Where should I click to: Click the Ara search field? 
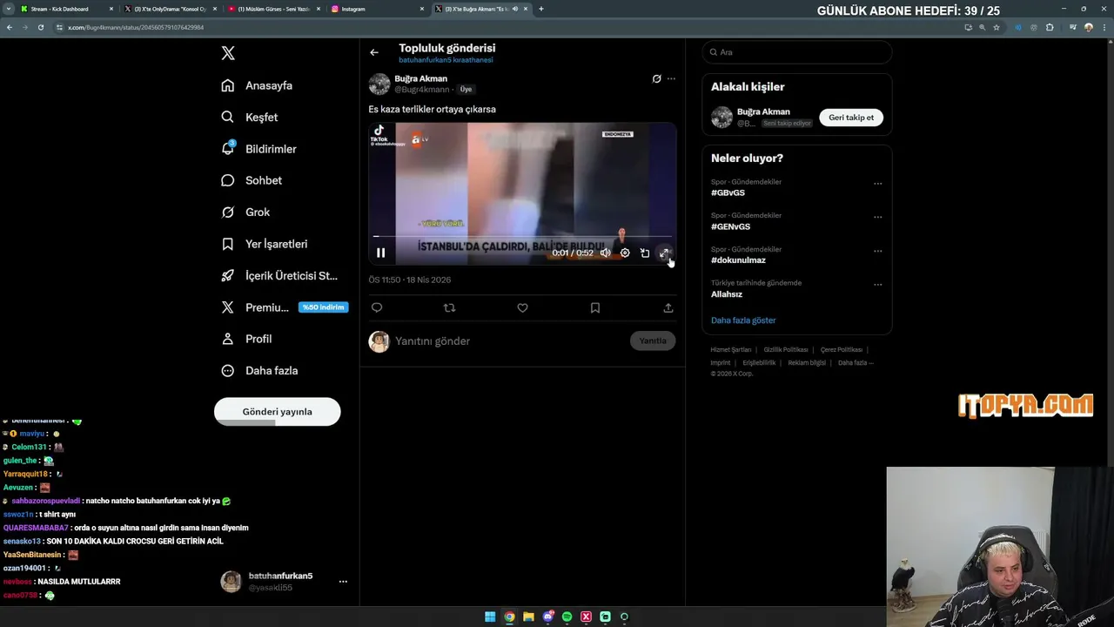(x=797, y=52)
